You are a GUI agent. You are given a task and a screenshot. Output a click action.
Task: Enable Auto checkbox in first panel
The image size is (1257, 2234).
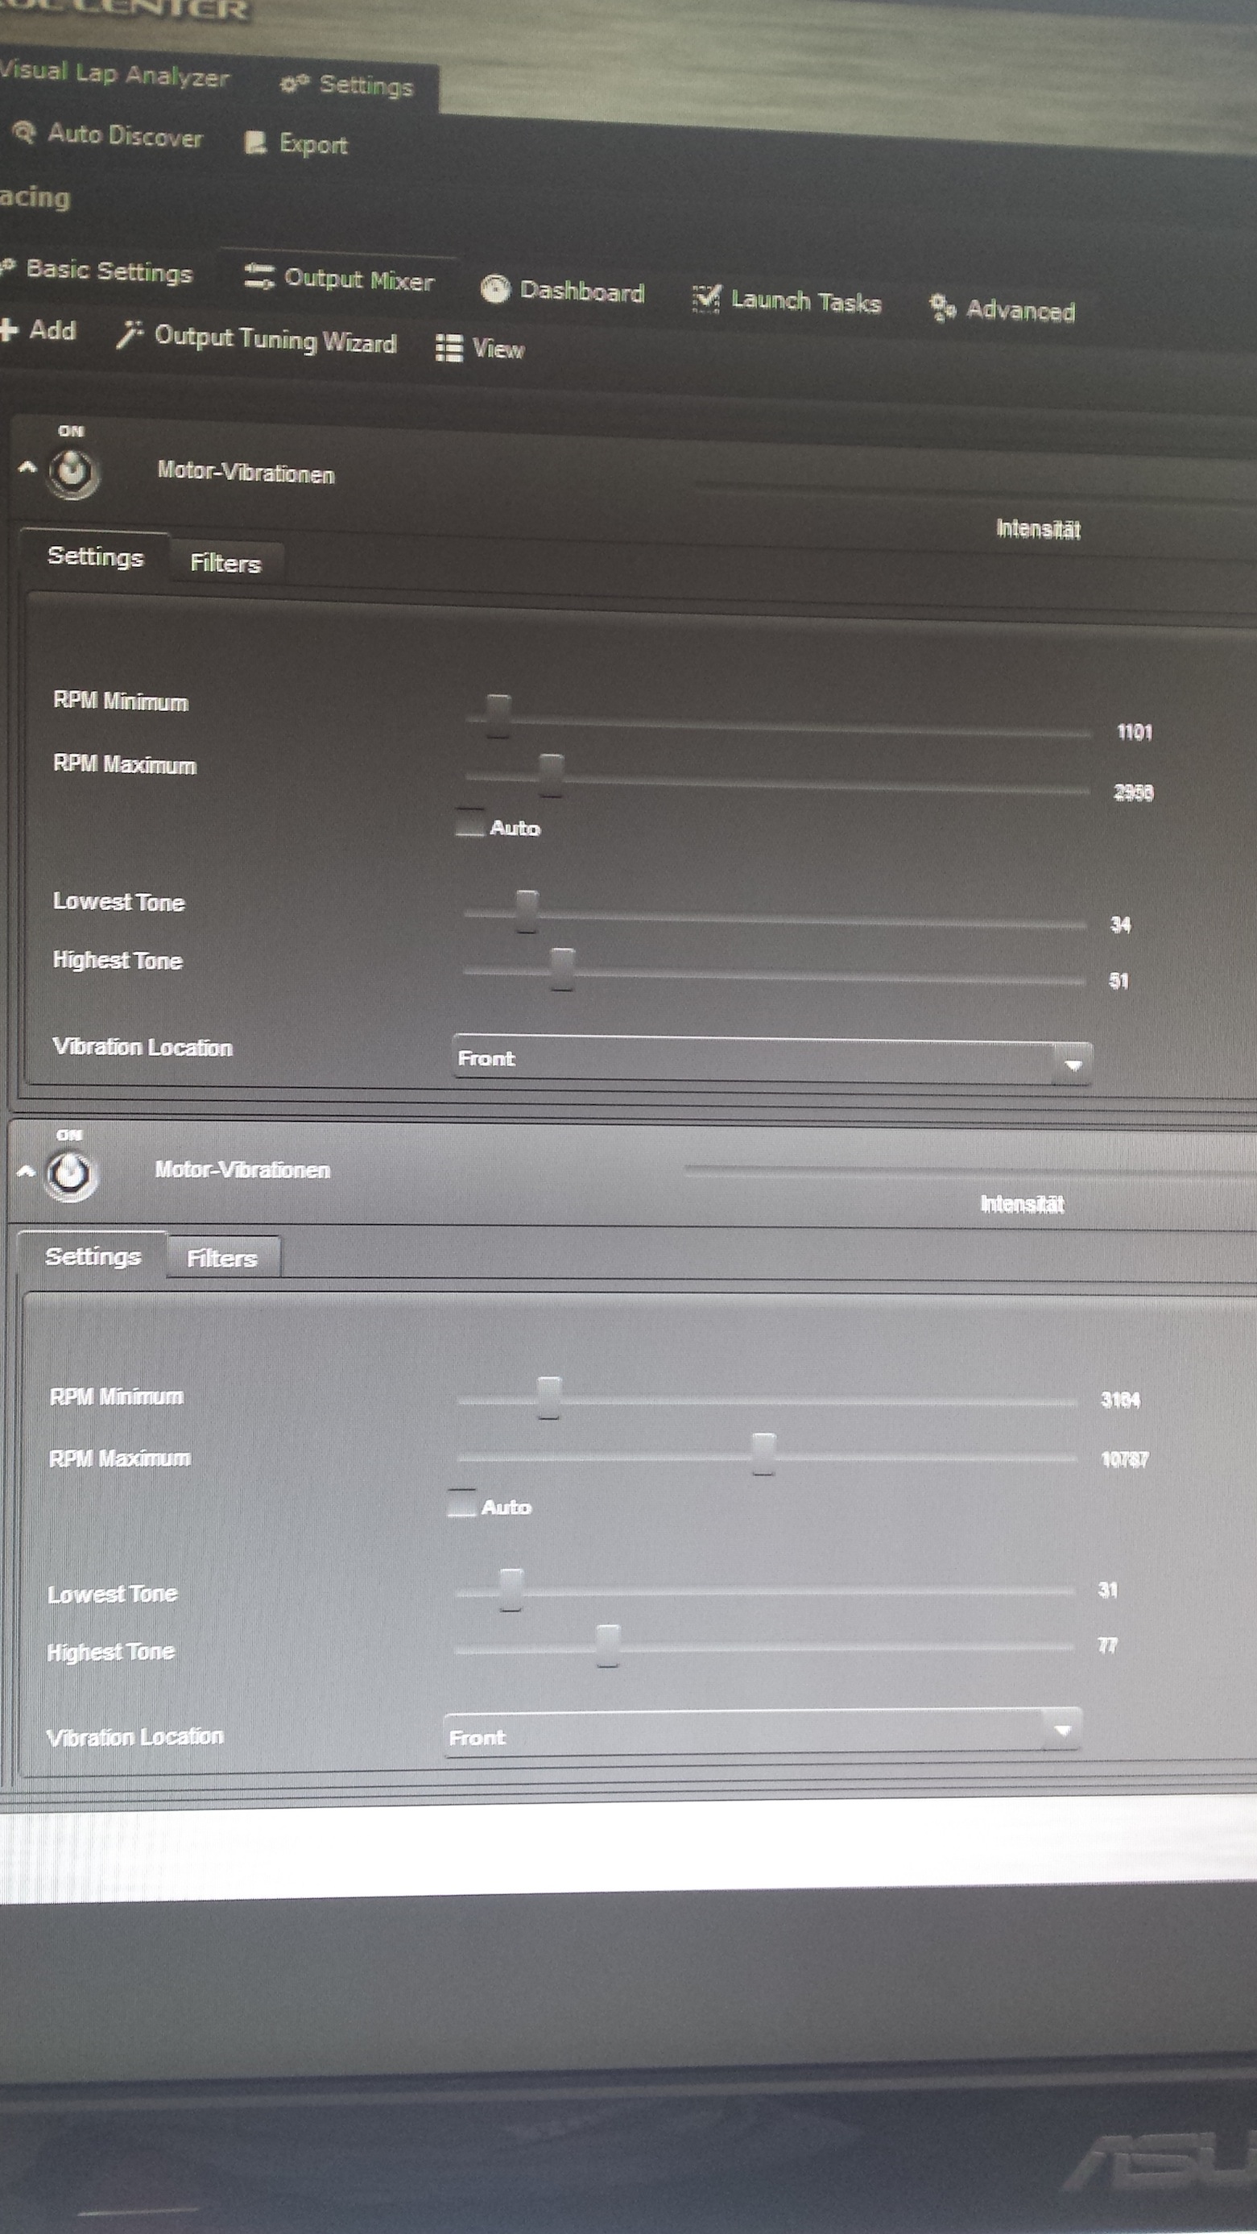469,823
